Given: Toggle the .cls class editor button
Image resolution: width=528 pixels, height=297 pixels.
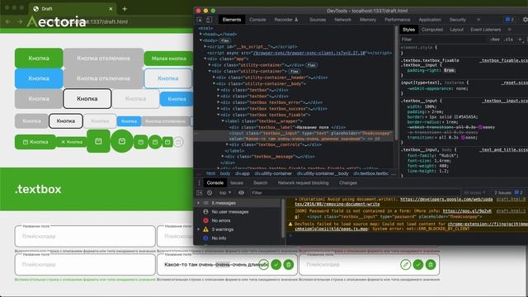Looking at the screenshot, I should click(508, 40).
